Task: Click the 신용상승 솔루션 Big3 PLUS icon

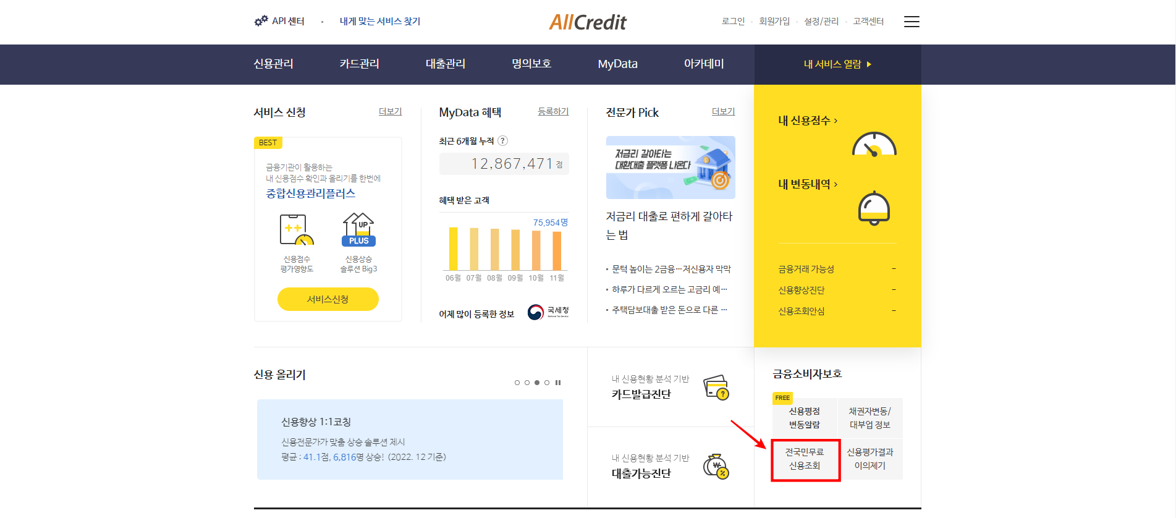Action: click(359, 229)
